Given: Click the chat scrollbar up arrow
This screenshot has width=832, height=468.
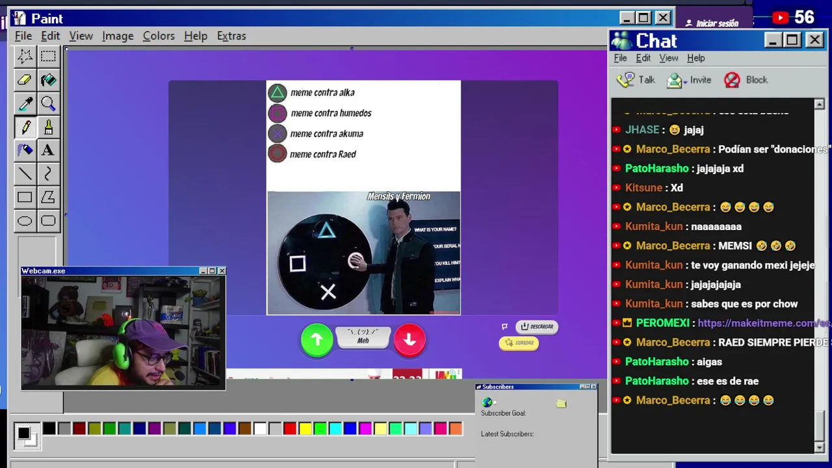Looking at the screenshot, I should [x=819, y=105].
